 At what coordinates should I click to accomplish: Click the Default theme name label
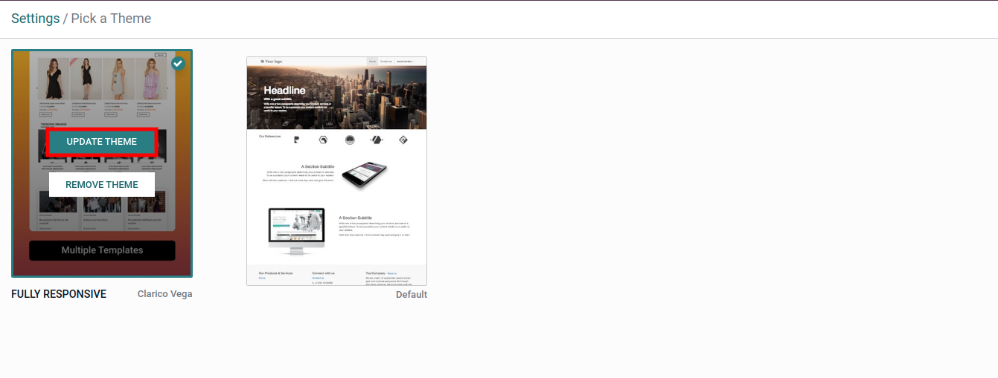(x=411, y=295)
